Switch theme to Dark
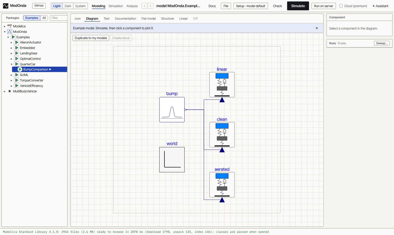This screenshot has width=394, height=235. [x=68, y=6]
